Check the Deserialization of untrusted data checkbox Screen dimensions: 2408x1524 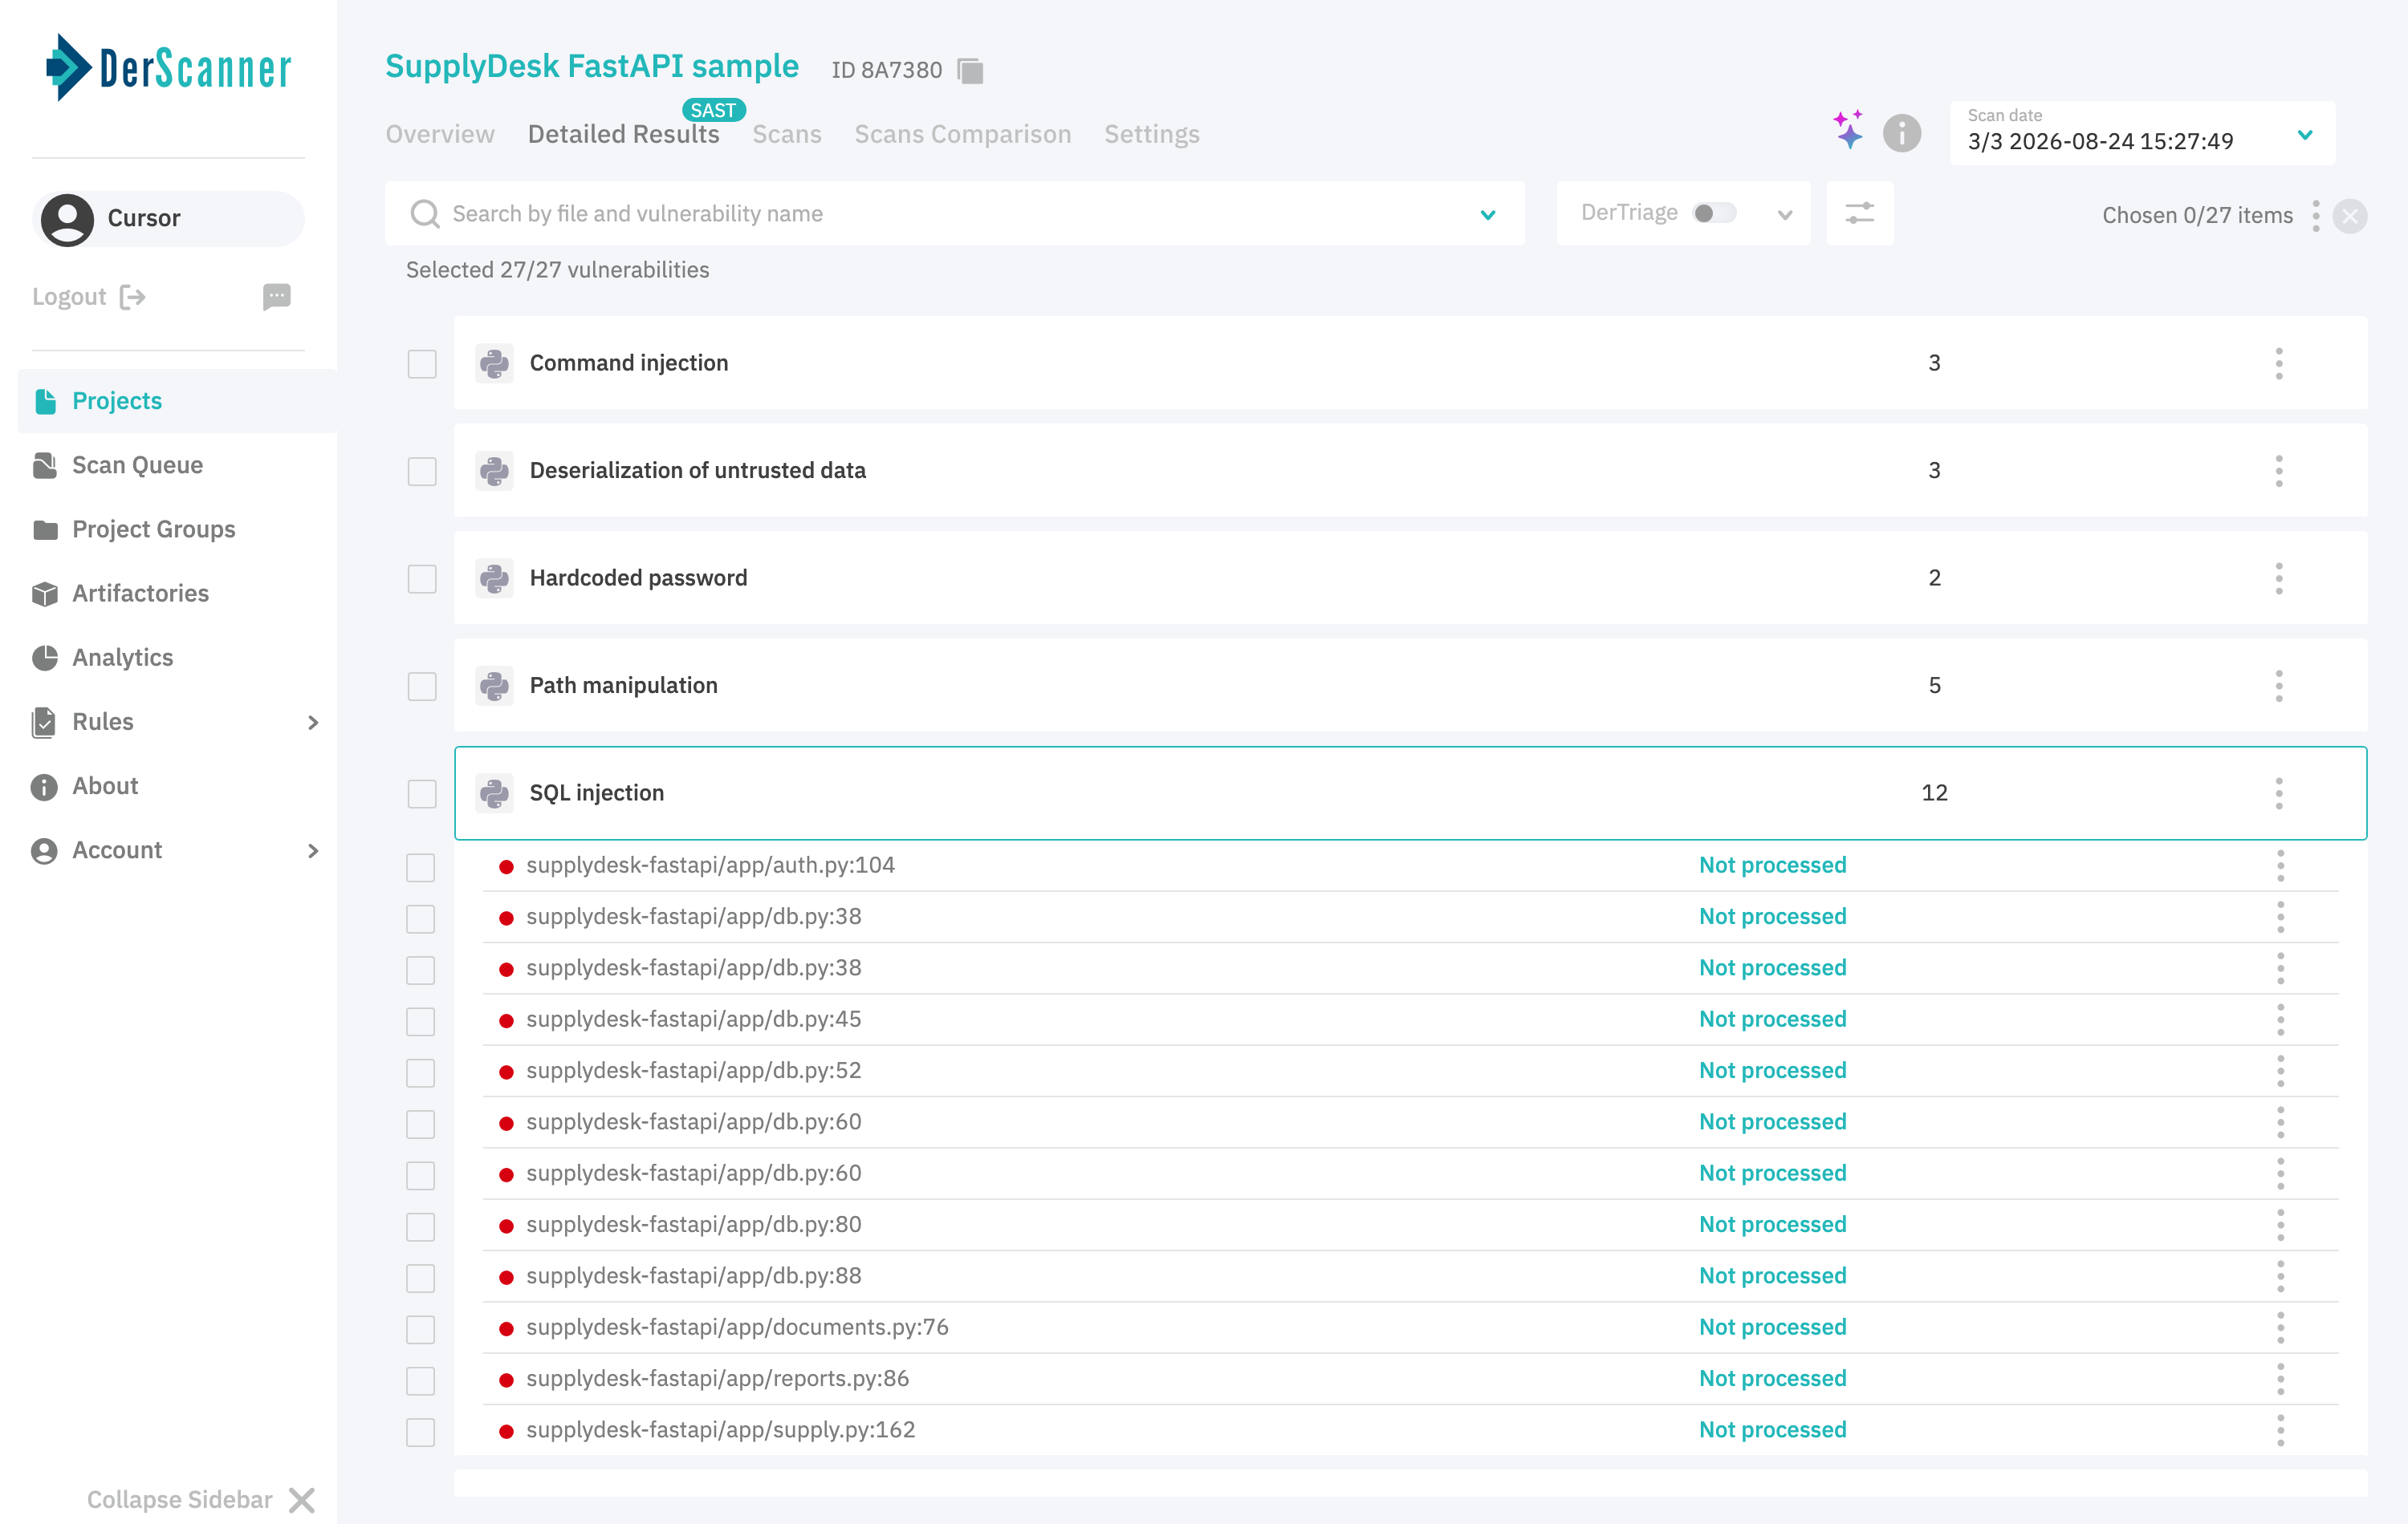coord(422,471)
